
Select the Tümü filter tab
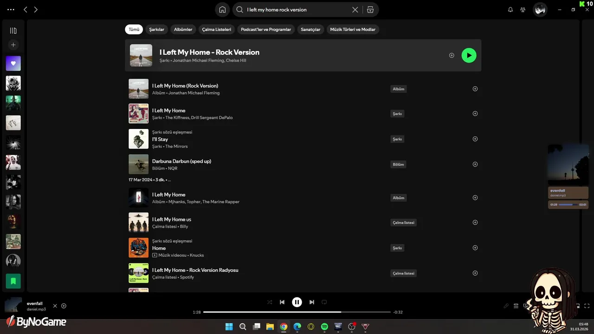134,29
